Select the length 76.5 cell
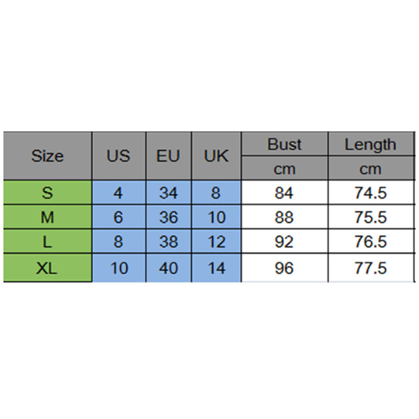 coord(370,242)
